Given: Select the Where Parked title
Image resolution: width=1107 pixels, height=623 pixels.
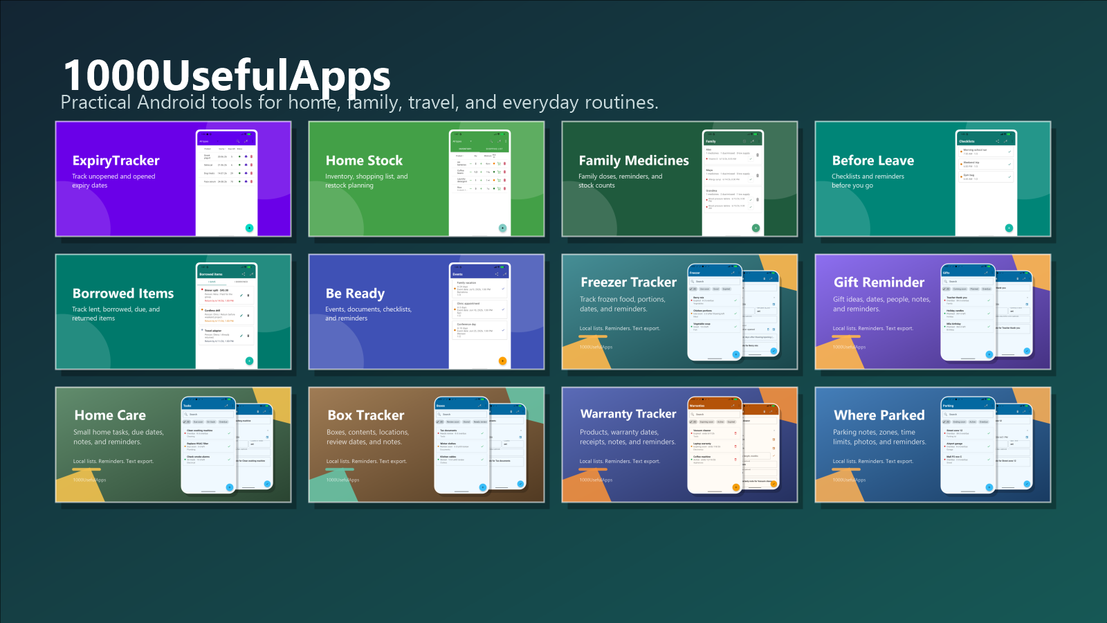Looking at the screenshot, I should click(x=879, y=415).
